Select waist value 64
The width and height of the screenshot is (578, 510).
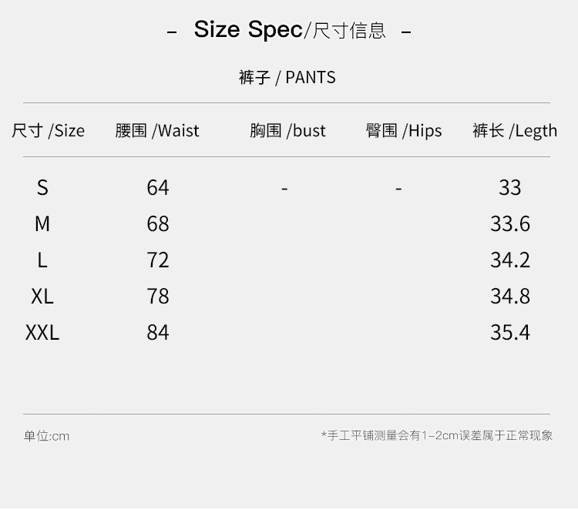coord(158,187)
